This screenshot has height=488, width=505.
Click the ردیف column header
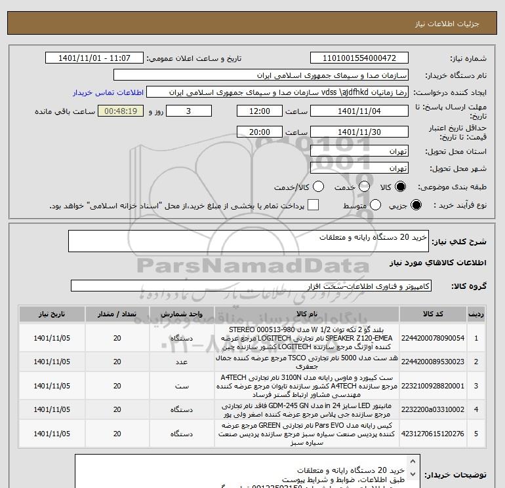tap(476, 314)
